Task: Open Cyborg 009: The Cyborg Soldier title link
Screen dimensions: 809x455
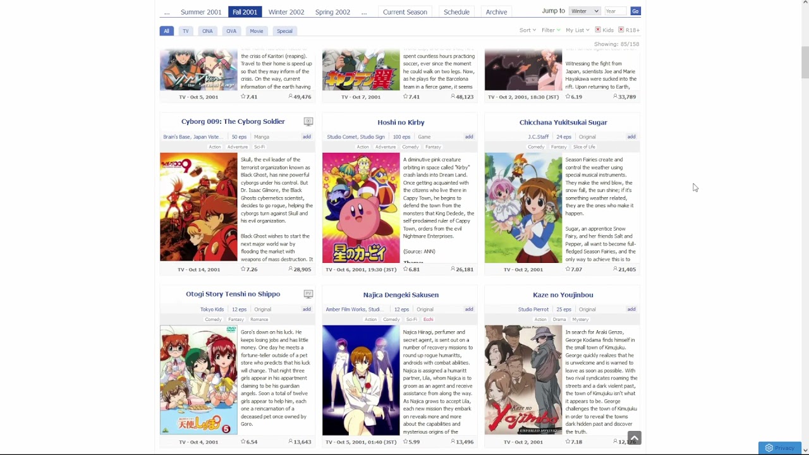Action: (233, 121)
